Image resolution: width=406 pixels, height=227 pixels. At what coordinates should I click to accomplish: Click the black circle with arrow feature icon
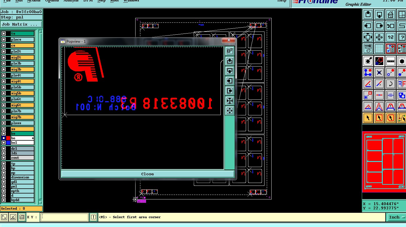tap(368, 61)
